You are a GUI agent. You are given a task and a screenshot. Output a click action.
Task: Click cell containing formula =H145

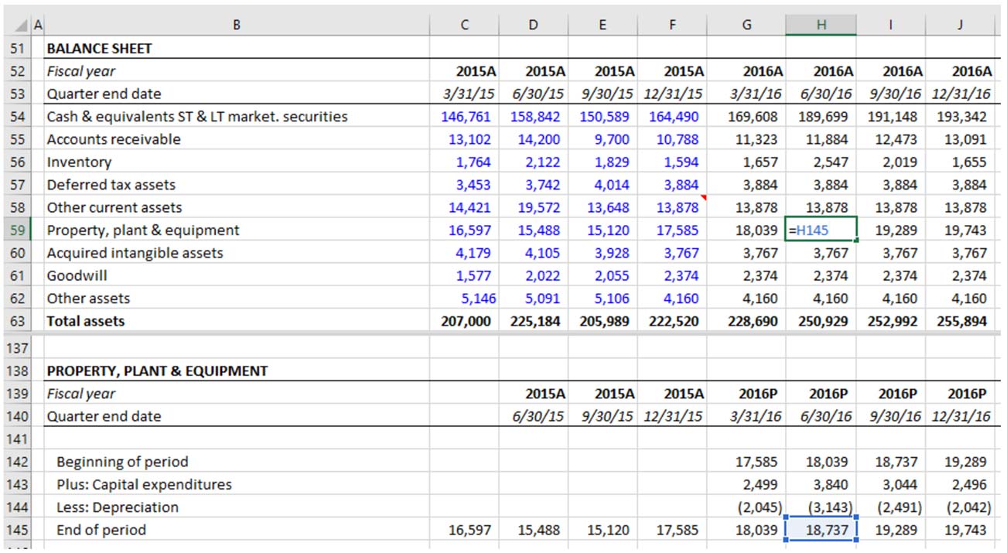coord(821,230)
